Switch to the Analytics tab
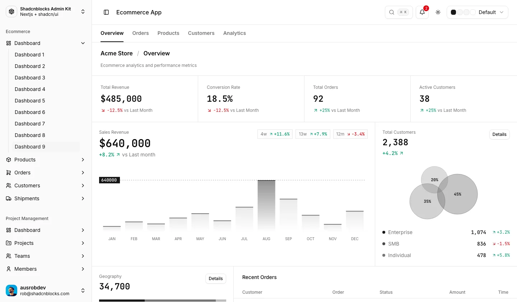Screen dimensions: 517x302 pyautogui.click(x=234, y=33)
